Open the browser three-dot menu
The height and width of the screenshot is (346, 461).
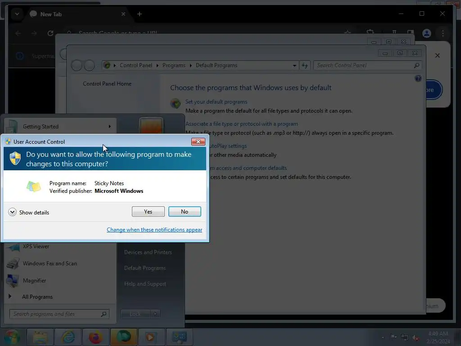pyautogui.click(x=443, y=33)
